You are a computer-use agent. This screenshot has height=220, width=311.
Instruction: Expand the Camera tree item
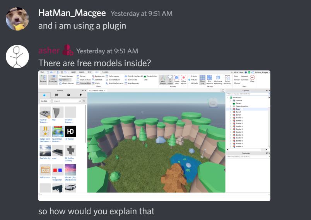pos(231,101)
